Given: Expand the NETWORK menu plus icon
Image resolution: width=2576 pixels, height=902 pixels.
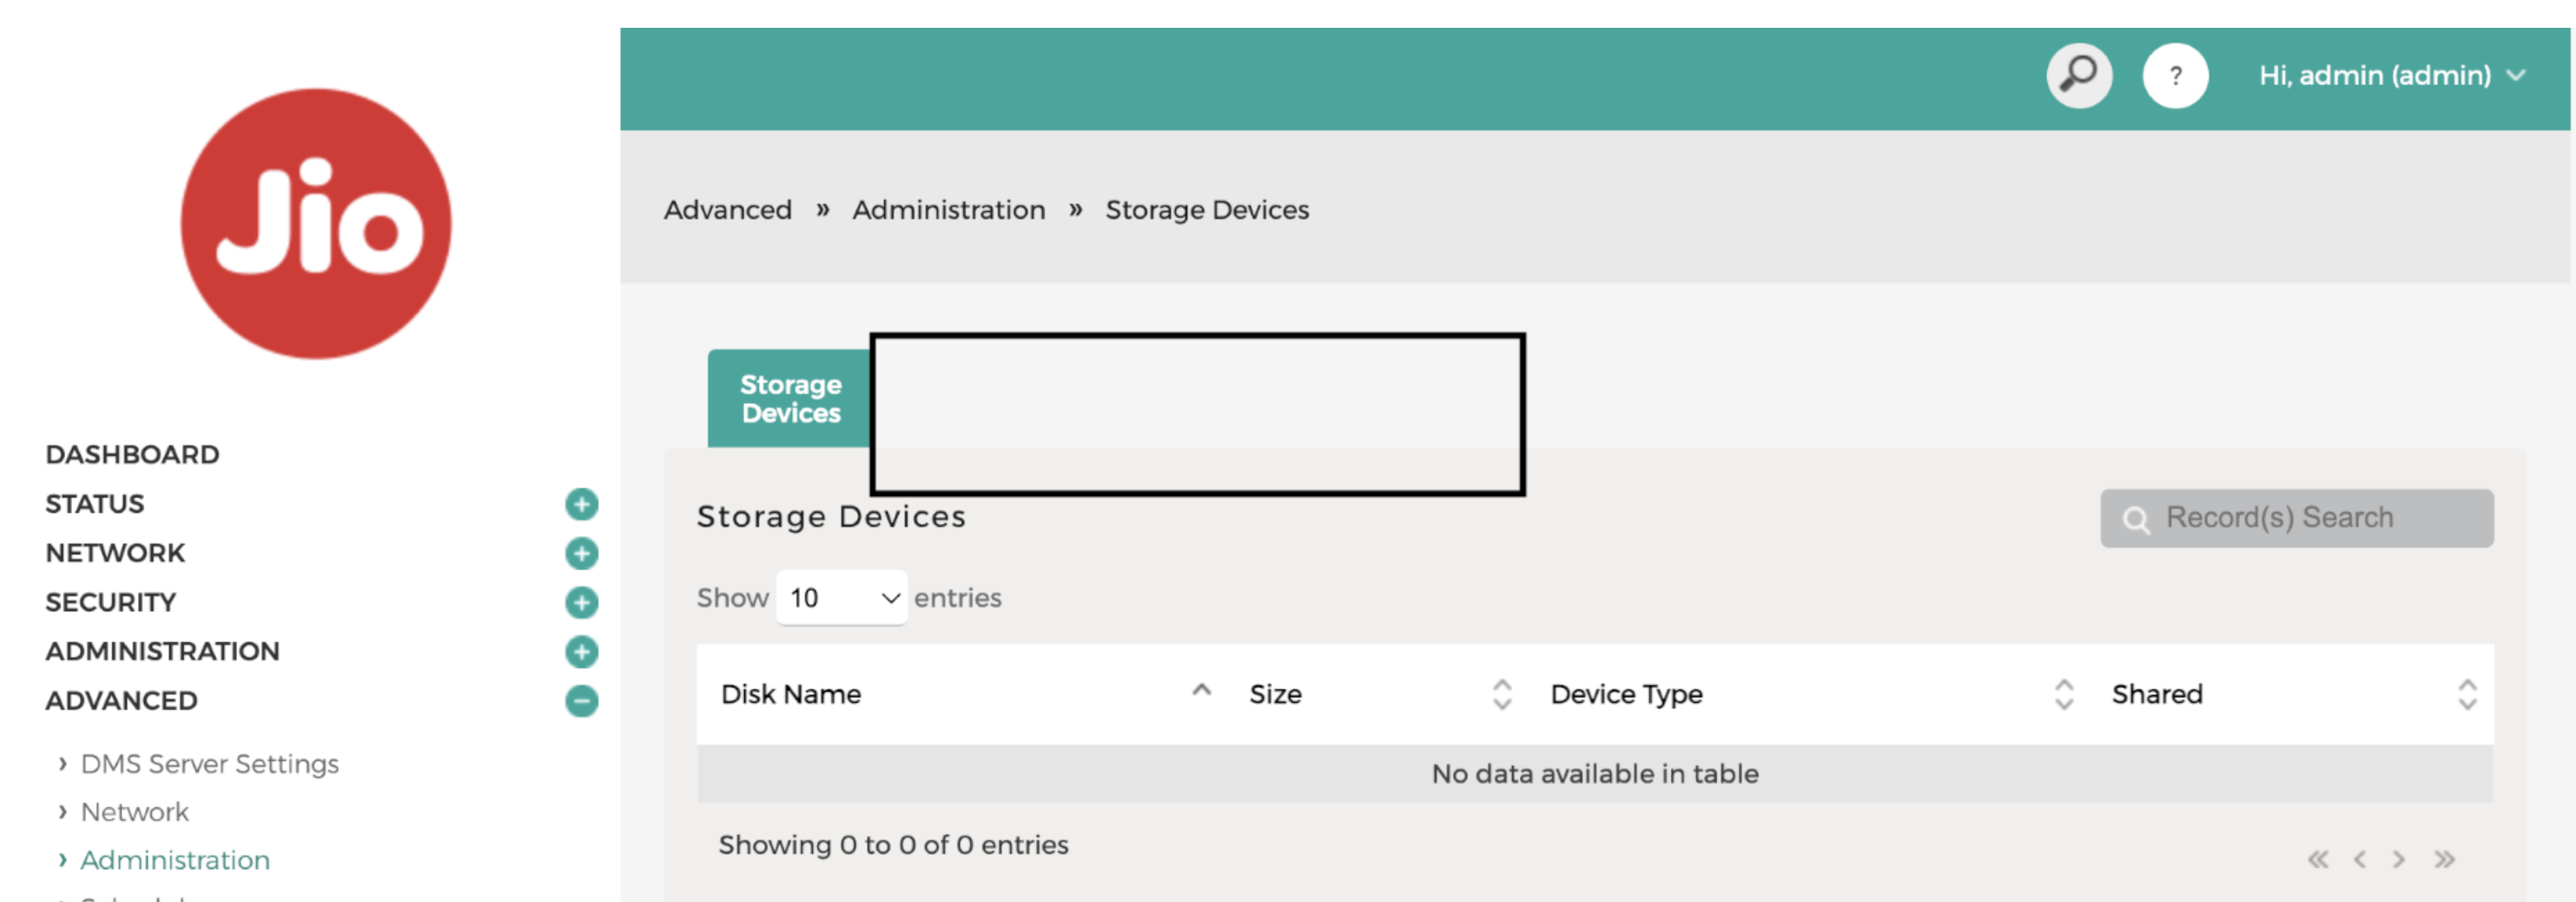Looking at the screenshot, I should click(x=581, y=553).
